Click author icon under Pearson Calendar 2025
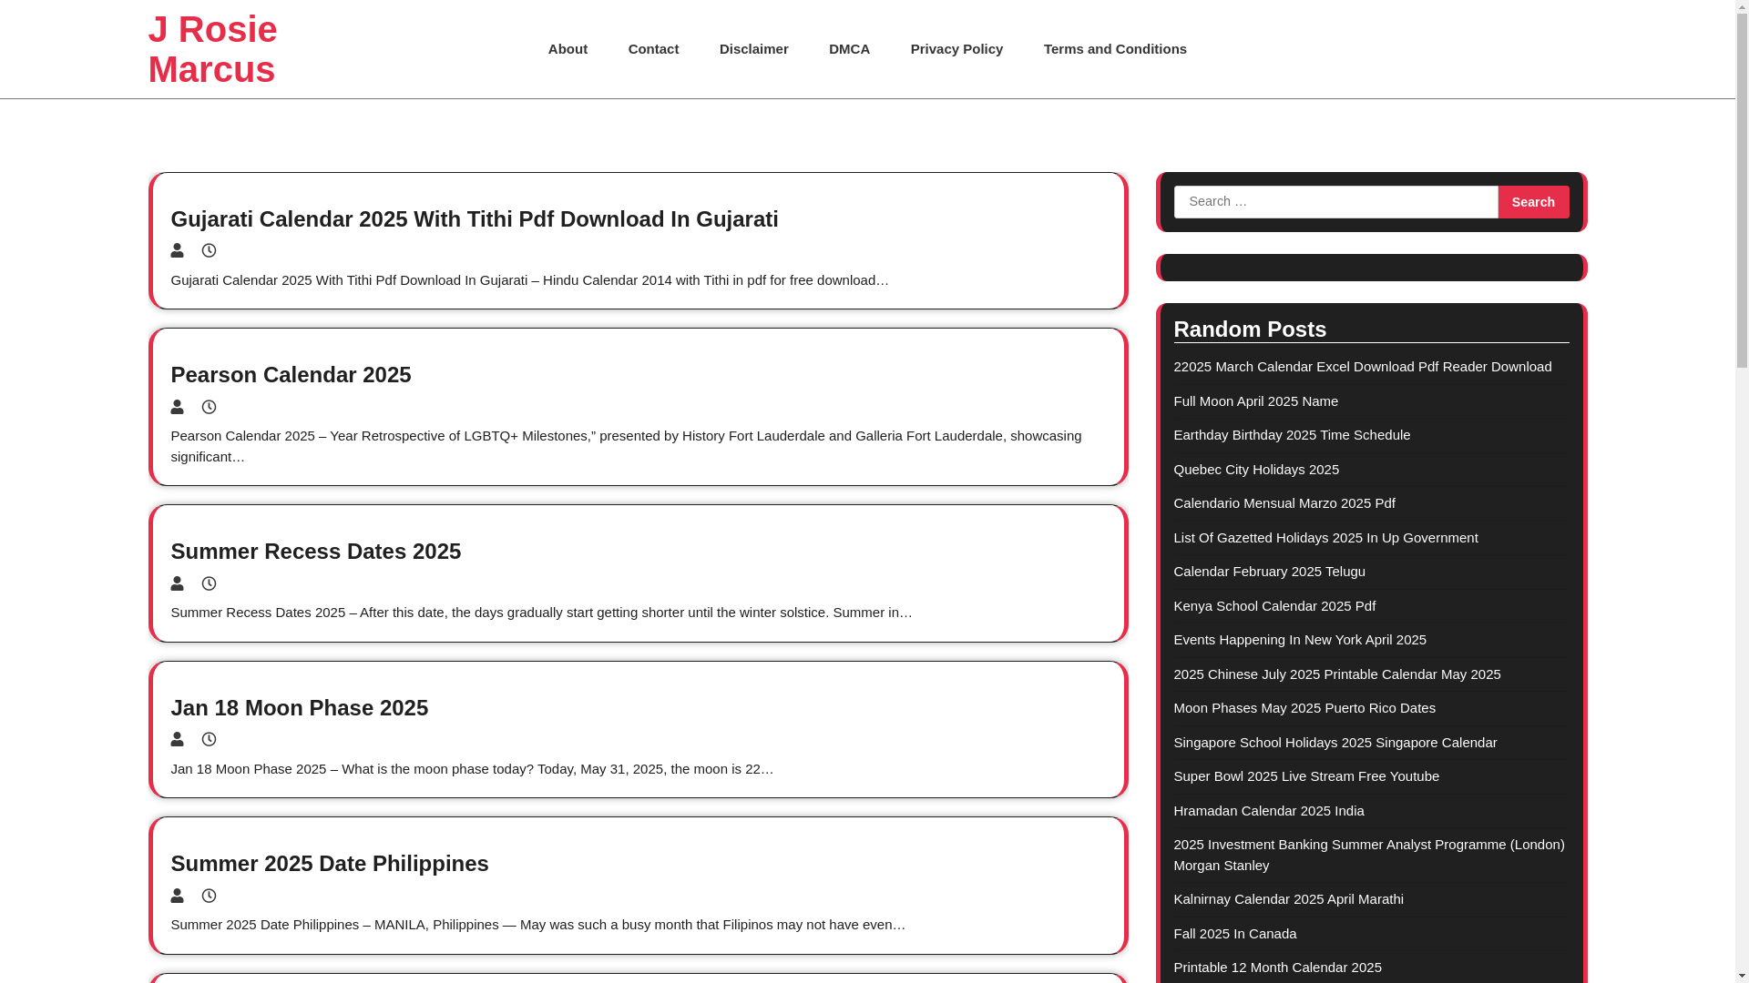 coord(178,407)
